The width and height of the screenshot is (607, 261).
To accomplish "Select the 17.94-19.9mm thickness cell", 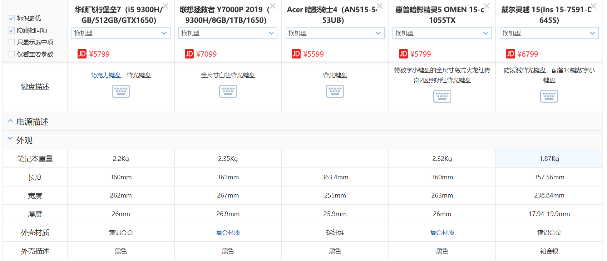I will [x=549, y=214].
